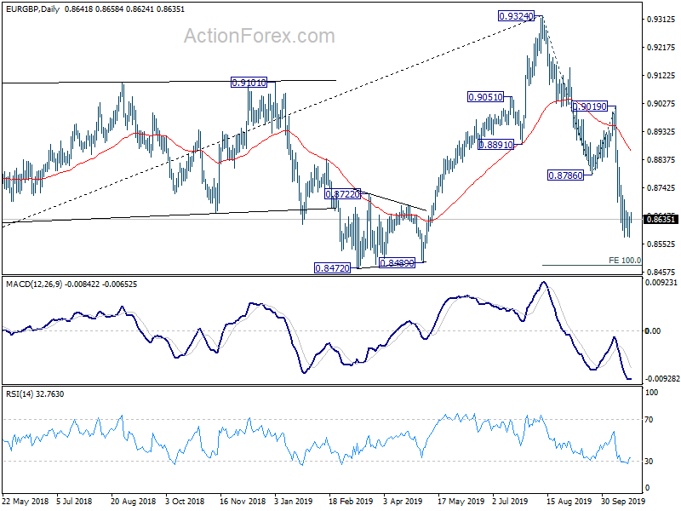The width and height of the screenshot is (681, 511).
Task: Click the EURGBP,Daily chart title
Action: (32, 9)
